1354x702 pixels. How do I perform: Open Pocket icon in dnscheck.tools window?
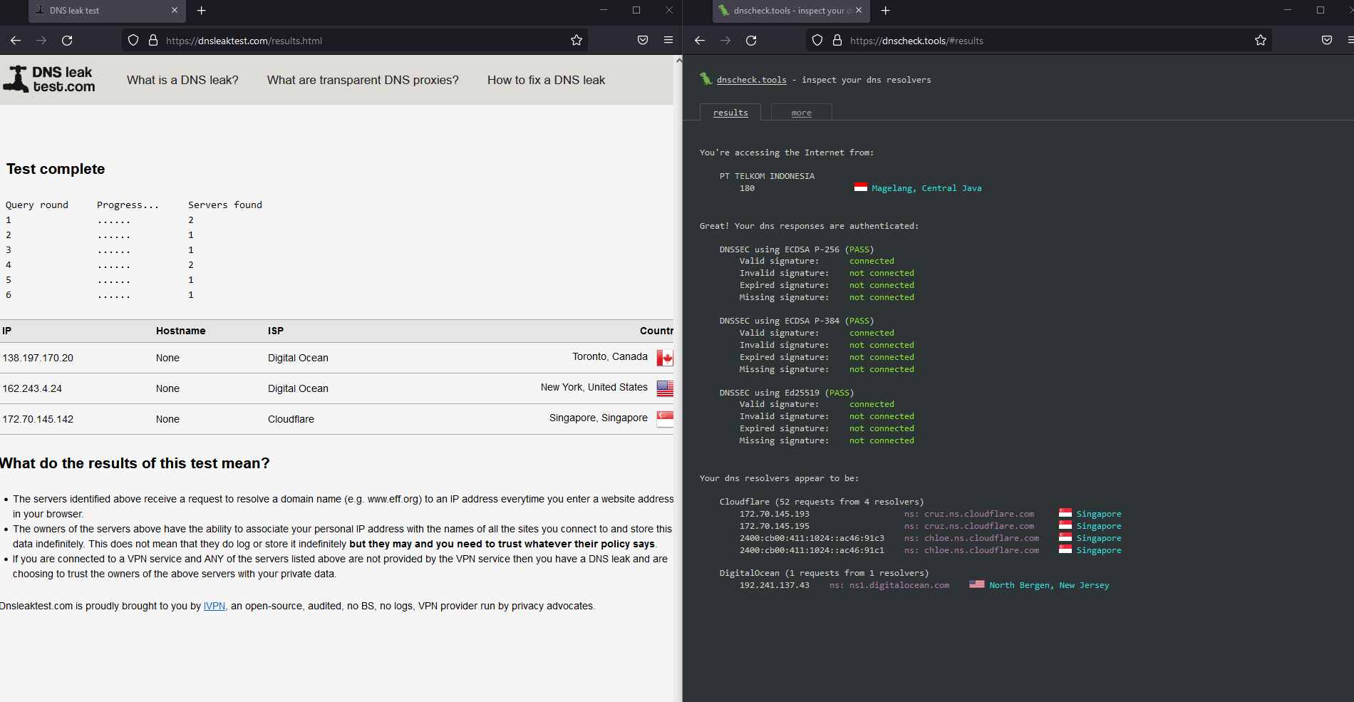pyautogui.click(x=1327, y=41)
